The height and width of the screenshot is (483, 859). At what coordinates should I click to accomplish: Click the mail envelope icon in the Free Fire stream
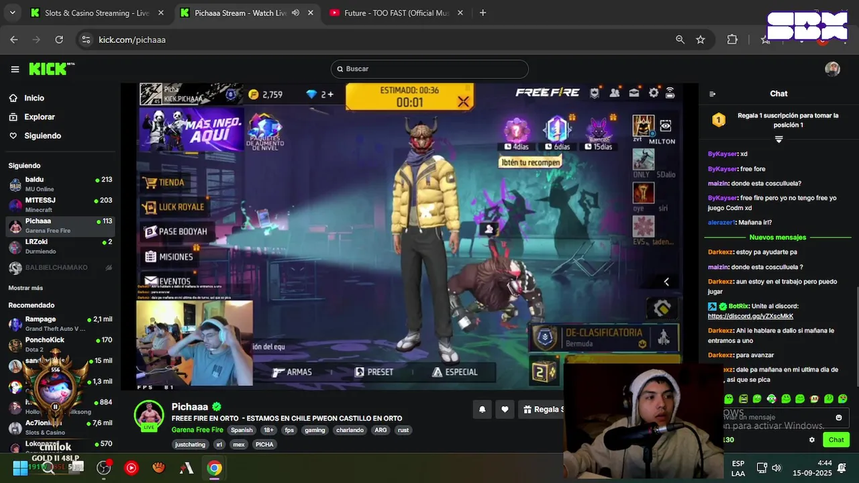point(634,93)
